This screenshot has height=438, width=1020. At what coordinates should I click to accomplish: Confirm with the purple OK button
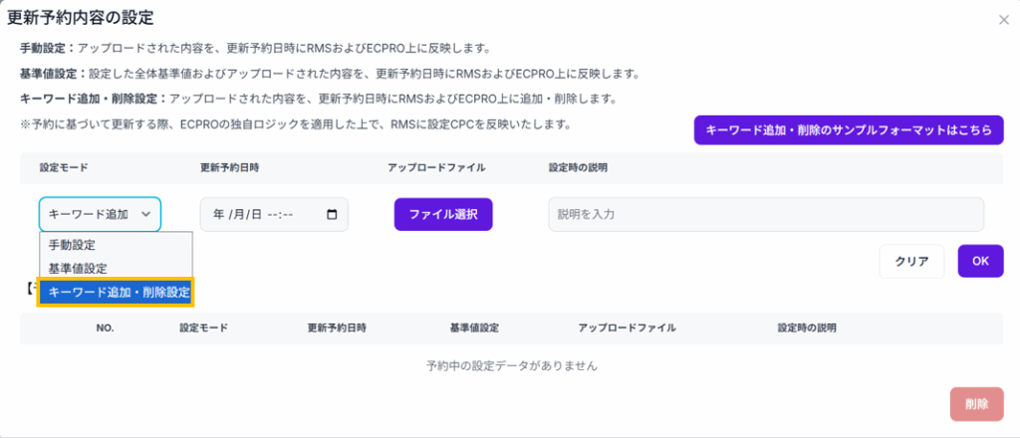point(980,261)
